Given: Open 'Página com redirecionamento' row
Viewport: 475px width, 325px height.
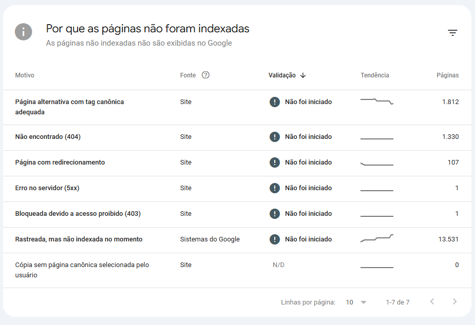Looking at the screenshot, I should tap(60, 162).
